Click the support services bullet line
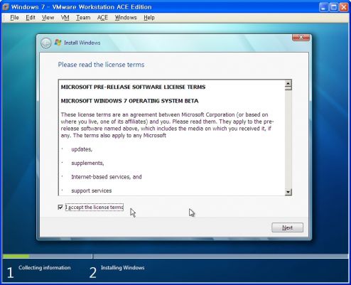Viewport: 351px width, 285px height. (x=92, y=190)
